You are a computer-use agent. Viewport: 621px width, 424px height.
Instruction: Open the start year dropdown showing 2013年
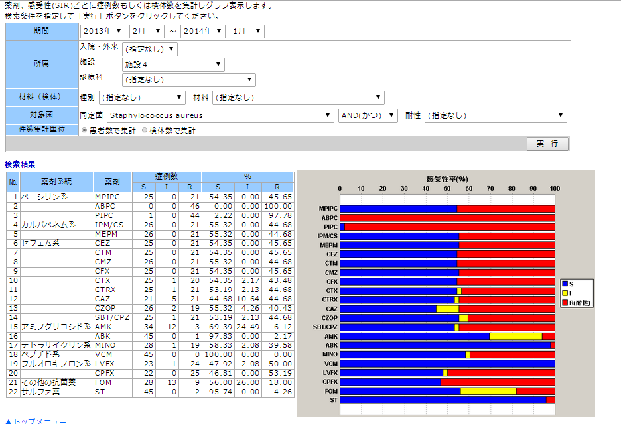[x=103, y=32]
